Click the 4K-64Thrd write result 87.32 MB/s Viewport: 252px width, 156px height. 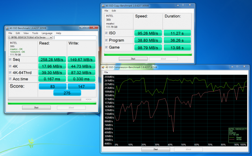pyautogui.click(x=82, y=73)
